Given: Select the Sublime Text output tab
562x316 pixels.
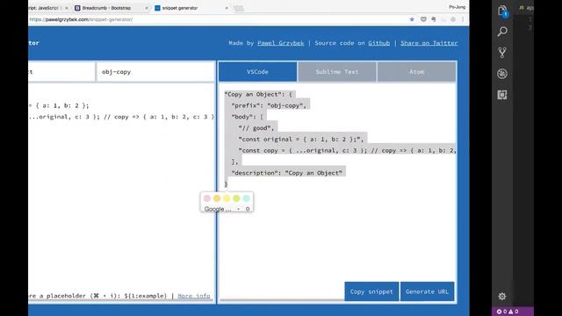Looking at the screenshot, I should [x=337, y=72].
